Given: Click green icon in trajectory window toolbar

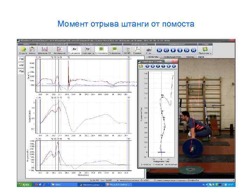Looking at the screenshot, I should [x=141, y=66].
